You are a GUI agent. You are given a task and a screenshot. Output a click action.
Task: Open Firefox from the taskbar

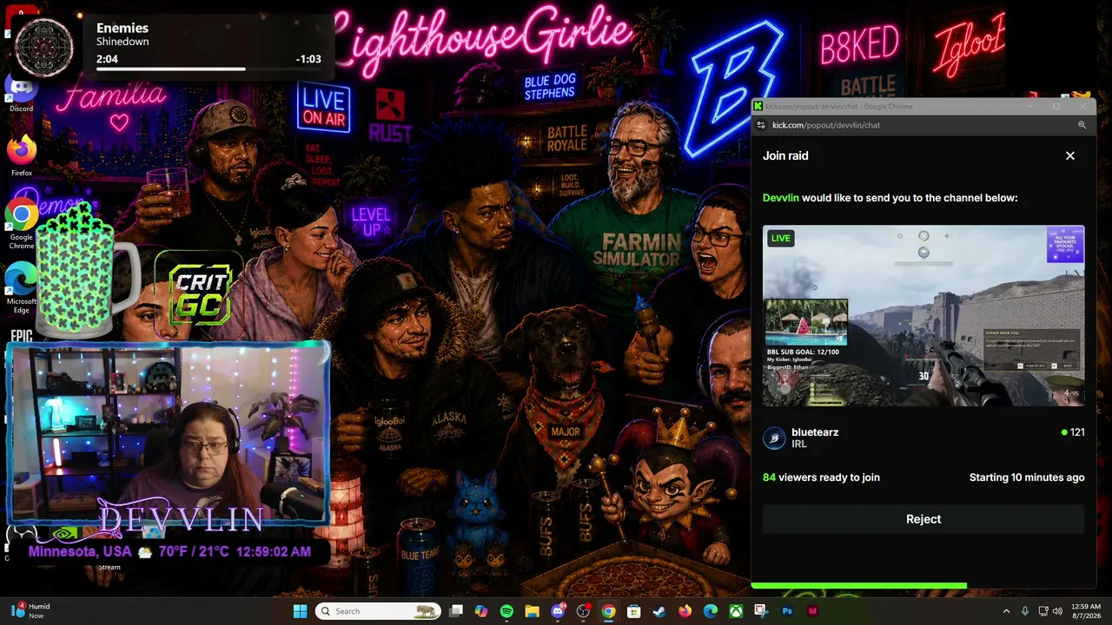(685, 611)
